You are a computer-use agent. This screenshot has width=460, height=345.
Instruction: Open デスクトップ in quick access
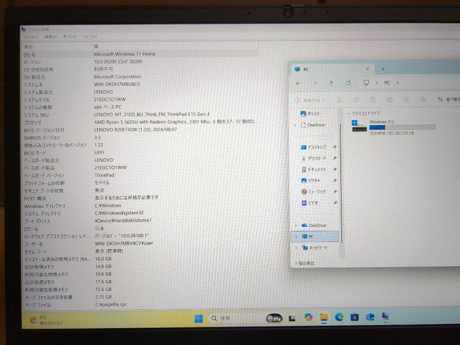point(313,147)
